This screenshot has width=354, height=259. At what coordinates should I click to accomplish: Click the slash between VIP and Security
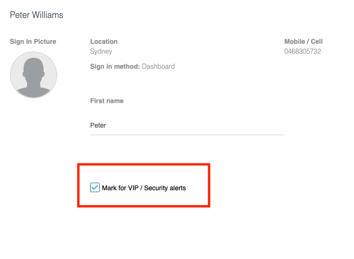pos(141,188)
